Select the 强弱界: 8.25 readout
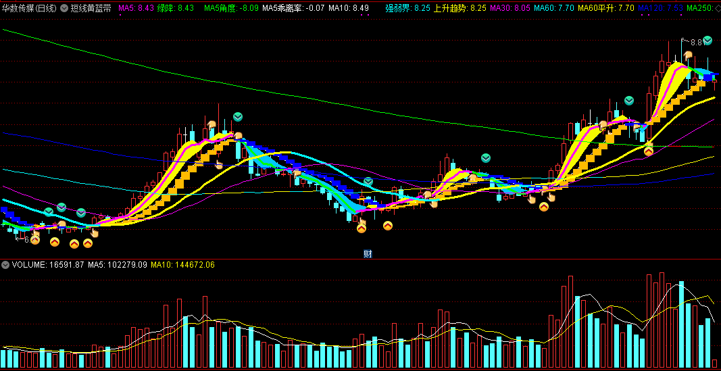This screenshot has height=371, width=721. pyautogui.click(x=408, y=8)
